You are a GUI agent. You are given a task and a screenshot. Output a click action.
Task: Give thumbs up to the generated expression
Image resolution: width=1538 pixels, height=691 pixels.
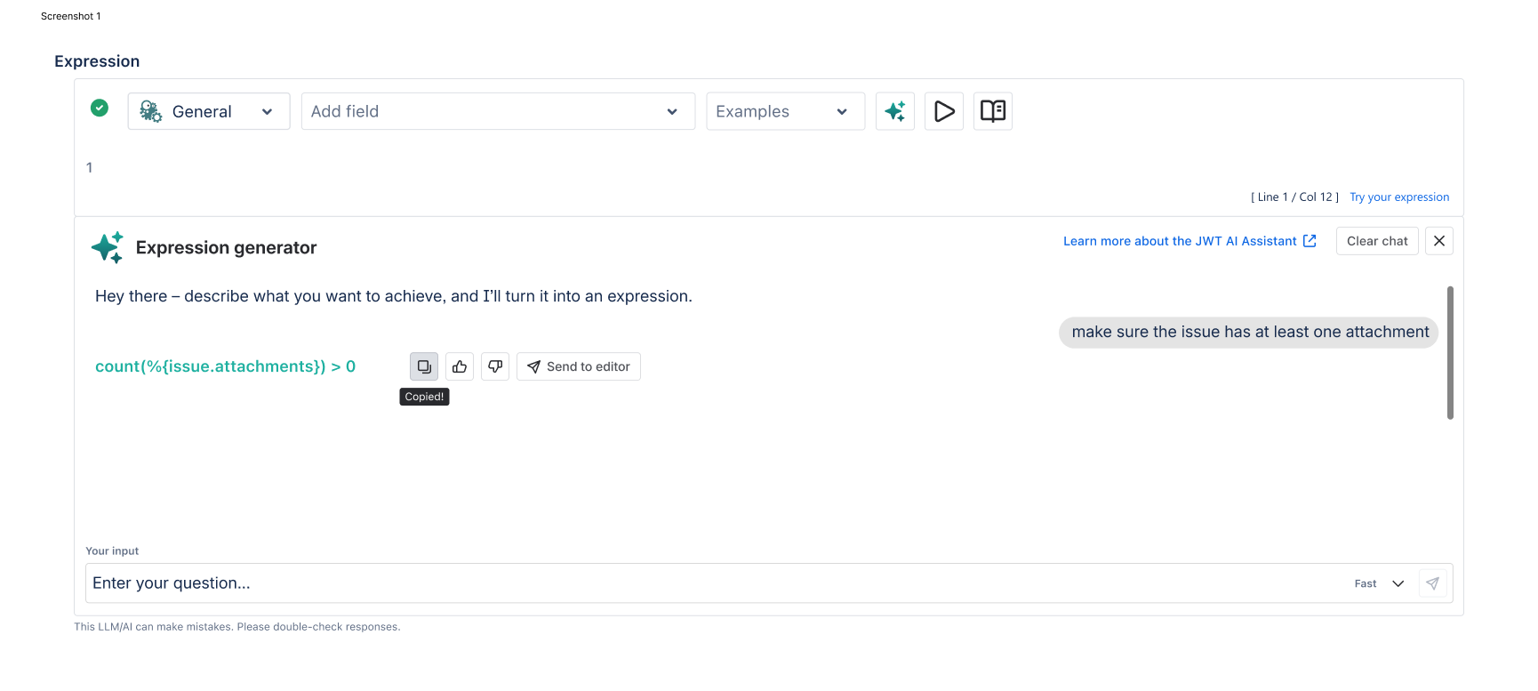[x=460, y=366]
